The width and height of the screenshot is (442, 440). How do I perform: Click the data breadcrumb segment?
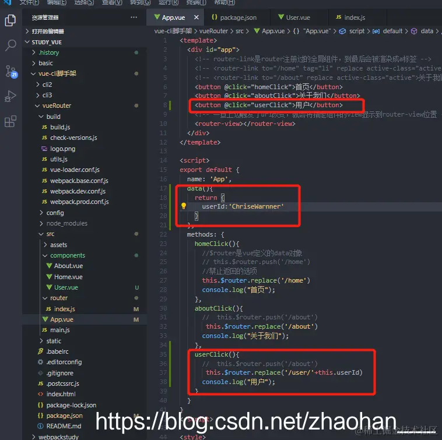[x=427, y=31]
